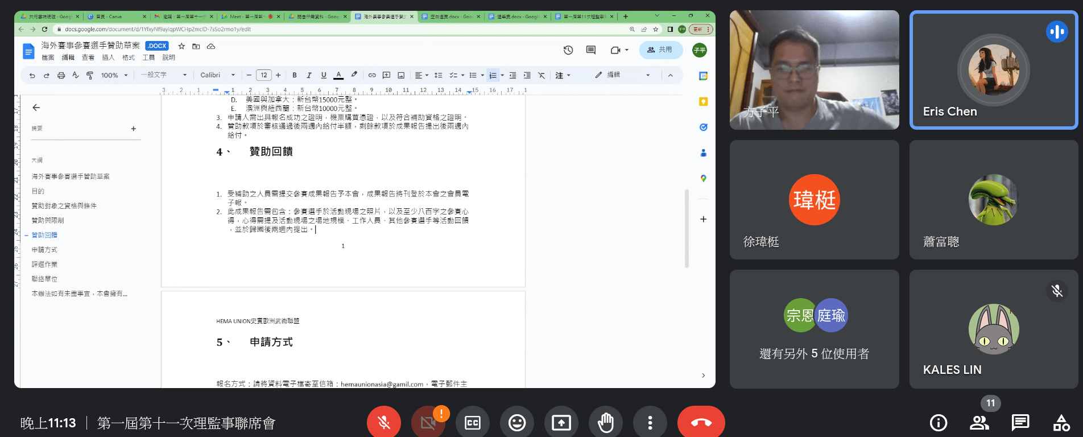Open the Meet activities icon
1083x437 pixels.
point(1061,423)
